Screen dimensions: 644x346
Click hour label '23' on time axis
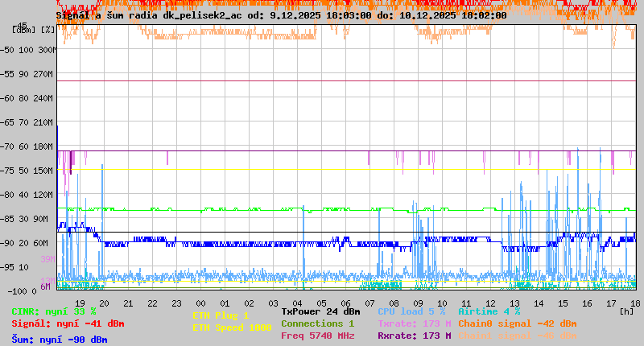(x=176, y=303)
